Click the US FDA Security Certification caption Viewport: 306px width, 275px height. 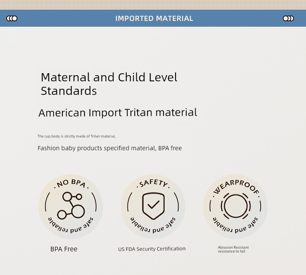(x=152, y=249)
